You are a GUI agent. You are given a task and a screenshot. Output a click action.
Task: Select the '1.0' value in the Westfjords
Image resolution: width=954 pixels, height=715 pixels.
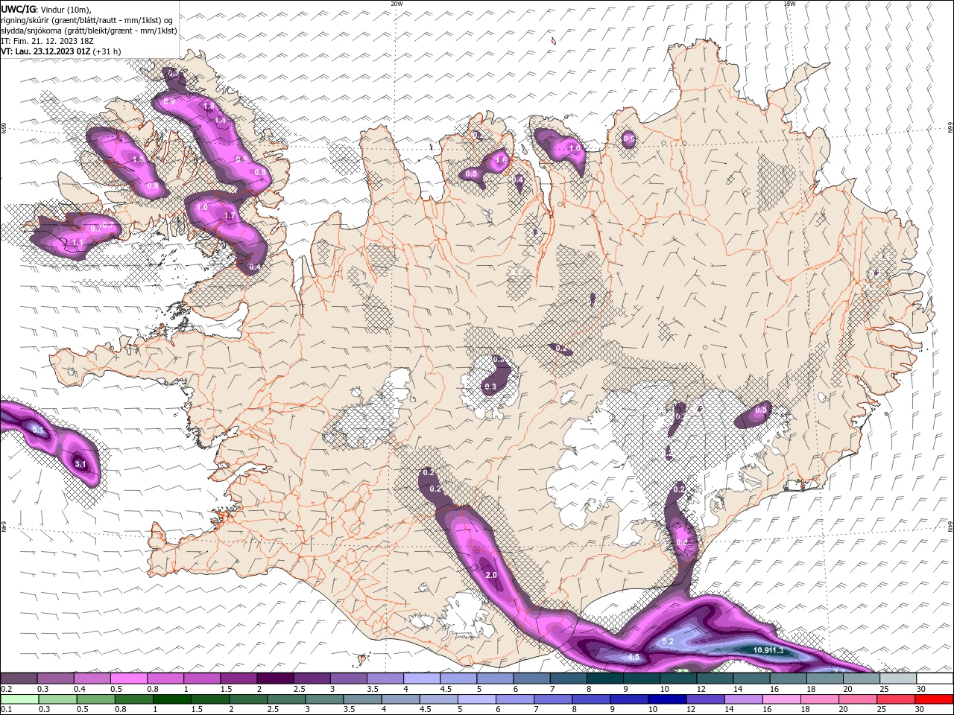(x=202, y=208)
